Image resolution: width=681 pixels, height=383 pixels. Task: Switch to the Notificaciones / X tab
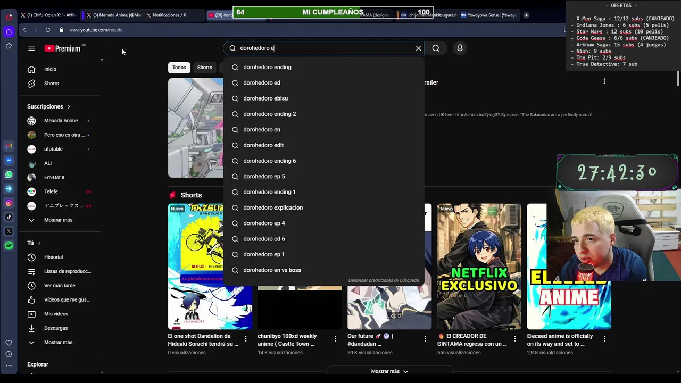[173, 15]
